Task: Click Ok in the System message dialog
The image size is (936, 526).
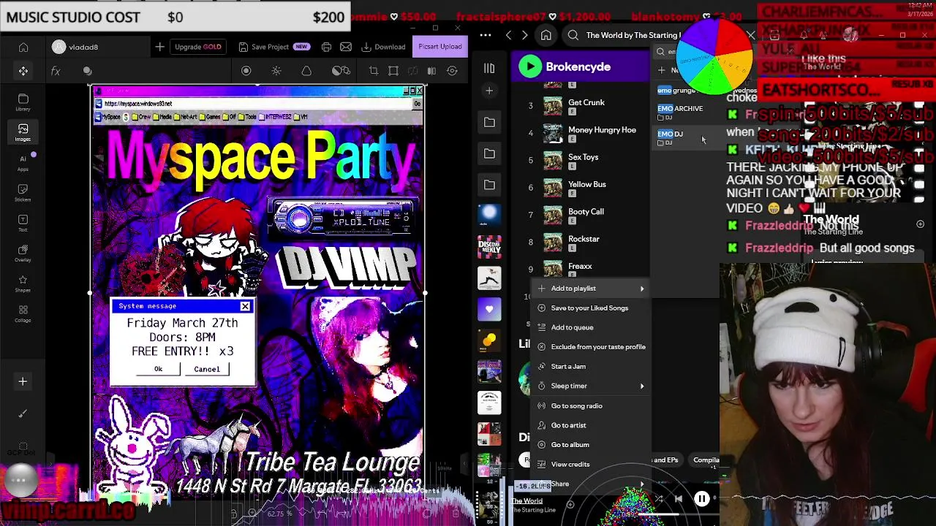Action: (158, 369)
